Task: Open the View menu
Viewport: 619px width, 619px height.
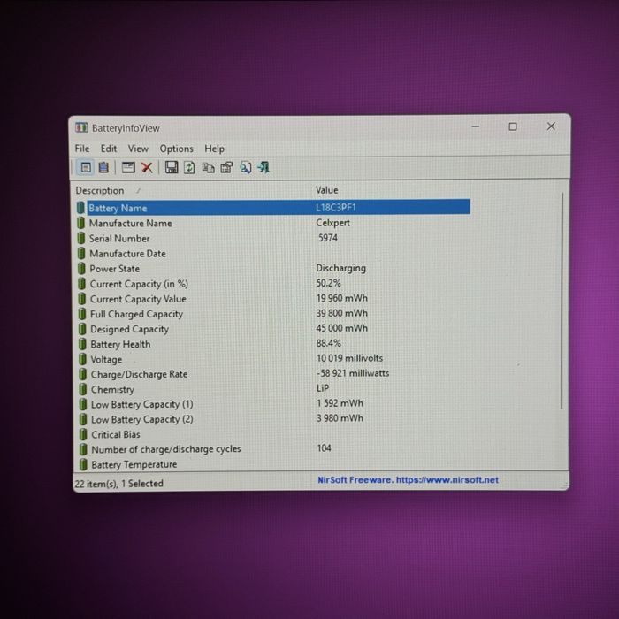Action: pyautogui.click(x=138, y=149)
